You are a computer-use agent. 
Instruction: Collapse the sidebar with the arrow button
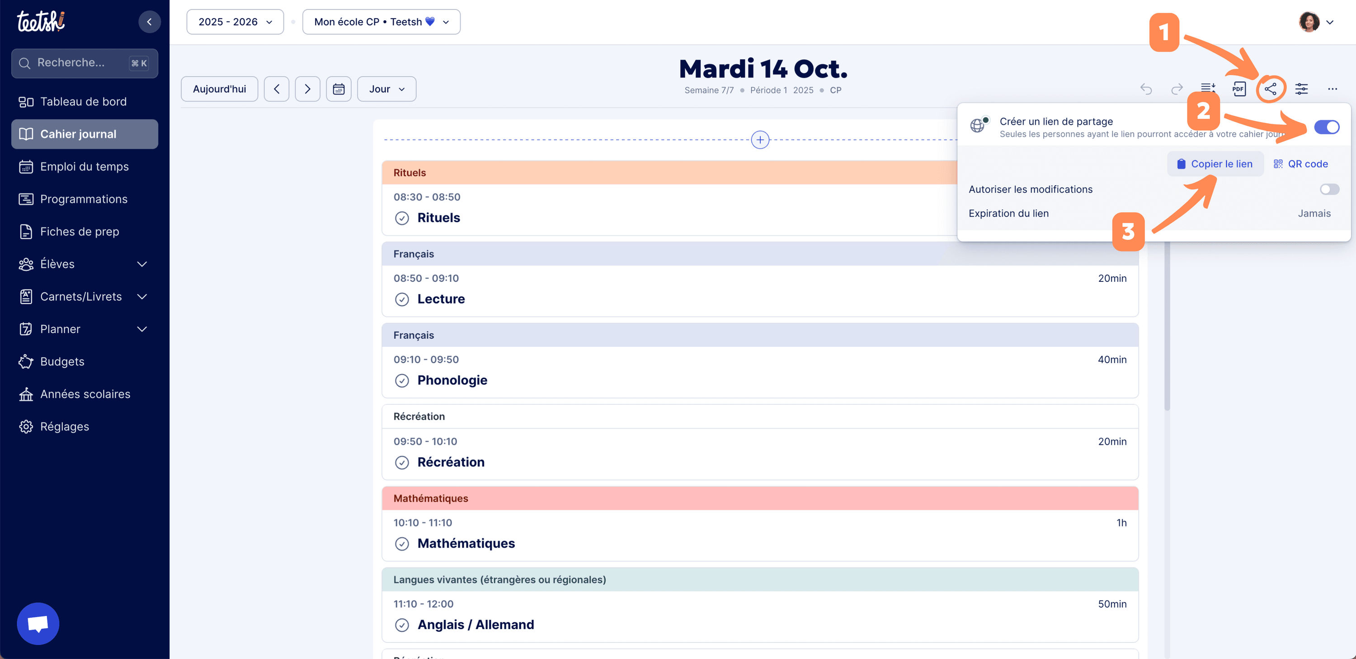(150, 22)
